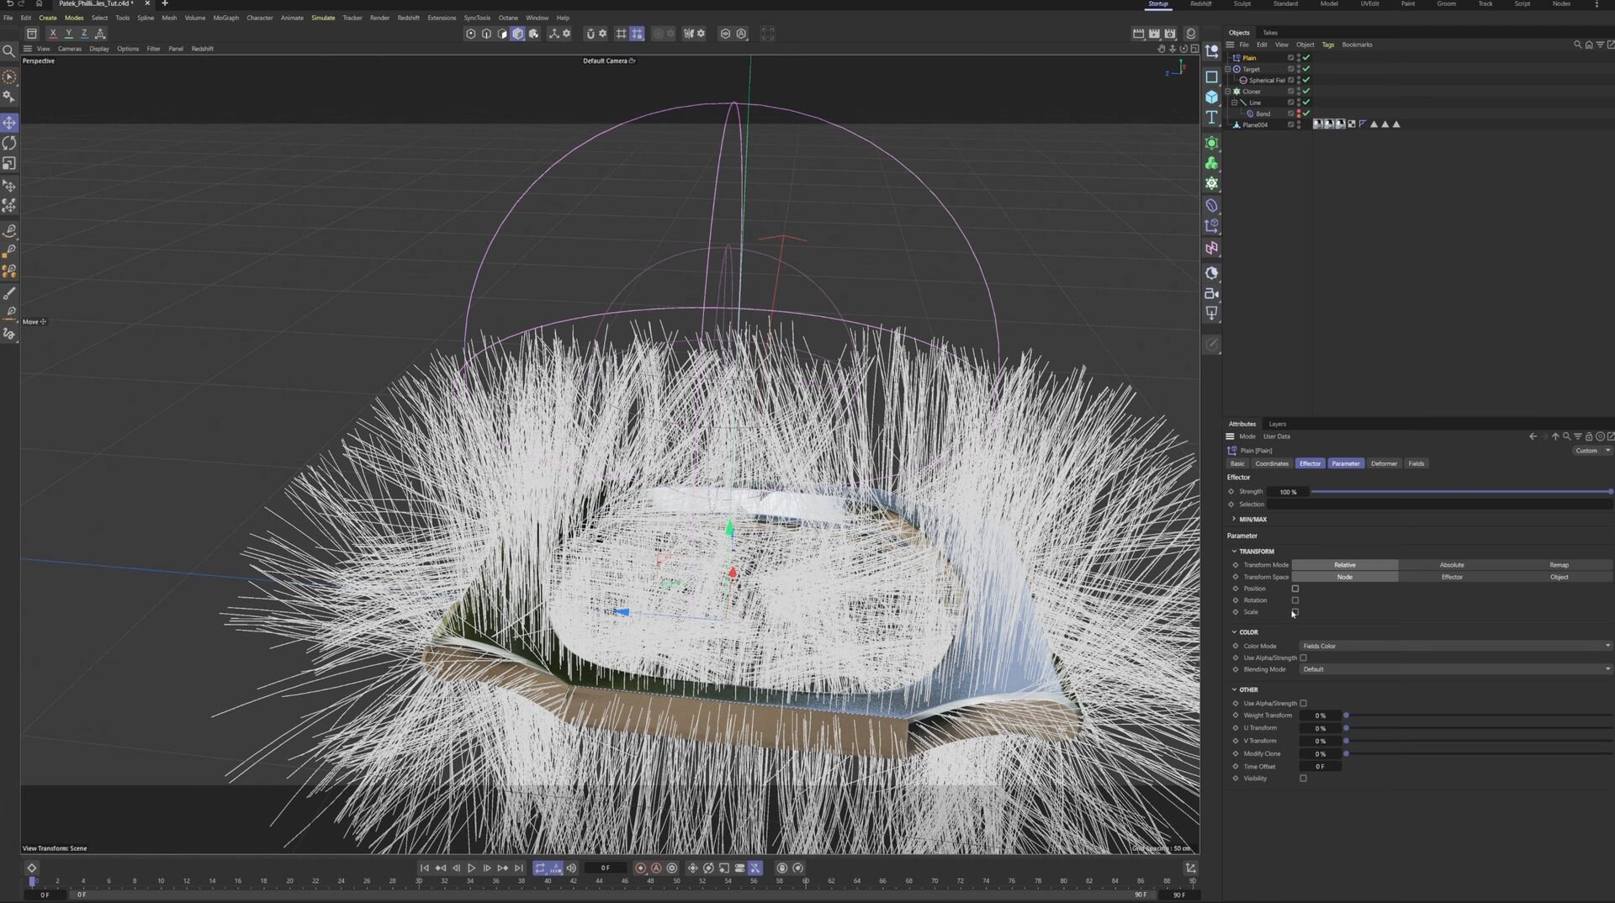Select the Scale tool in left toolbar
Screen dimensions: 1615x903
[x=9, y=163]
